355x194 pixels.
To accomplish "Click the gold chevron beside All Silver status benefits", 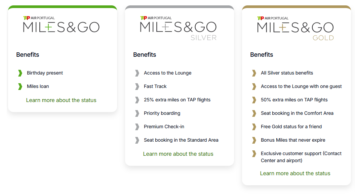I will [x=254, y=73].
